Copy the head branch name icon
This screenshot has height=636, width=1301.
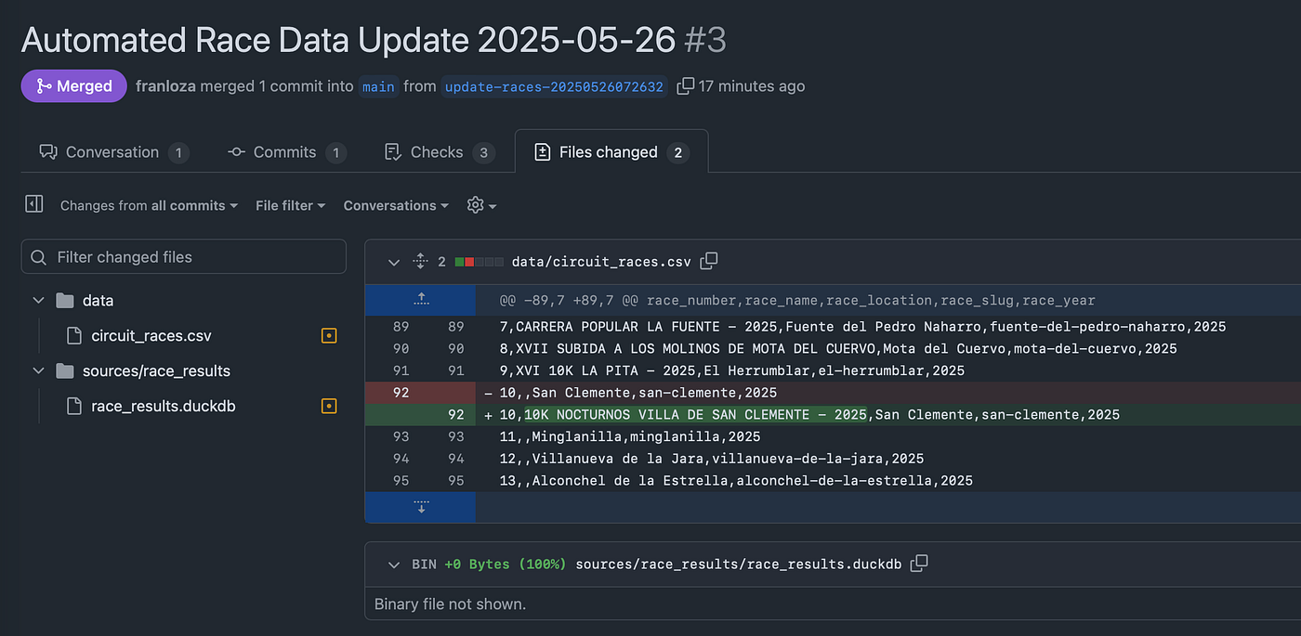click(x=686, y=86)
